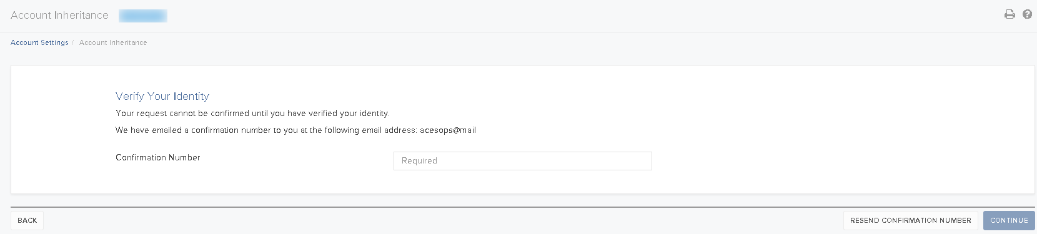Select the Account Inheritance breadcrumb item
1037x234 pixels.
tap(113, 42)
